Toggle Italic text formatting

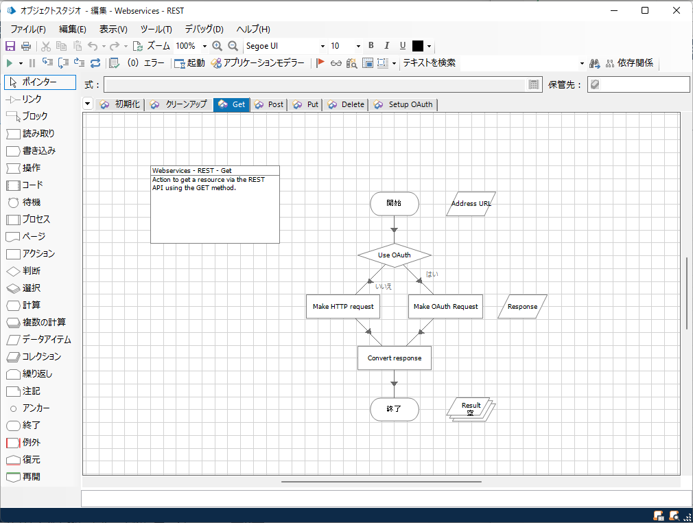[387, 45]
